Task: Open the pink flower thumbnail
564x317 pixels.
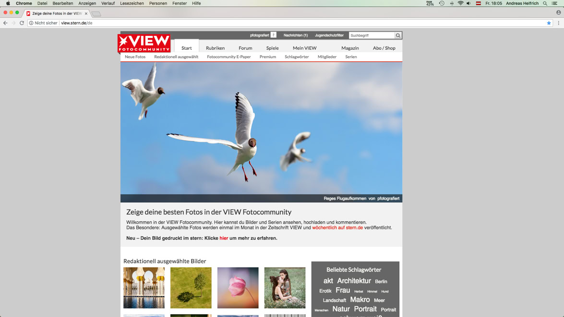Action: (238, 288)
